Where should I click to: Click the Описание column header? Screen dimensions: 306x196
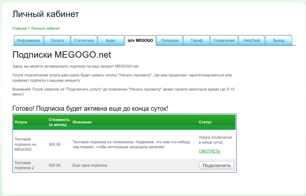82,122
